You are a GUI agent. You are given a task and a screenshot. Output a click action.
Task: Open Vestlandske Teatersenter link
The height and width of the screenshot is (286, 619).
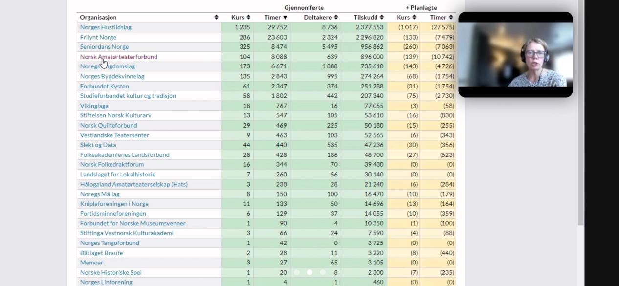pyautogui.click(x=114, y=135)
